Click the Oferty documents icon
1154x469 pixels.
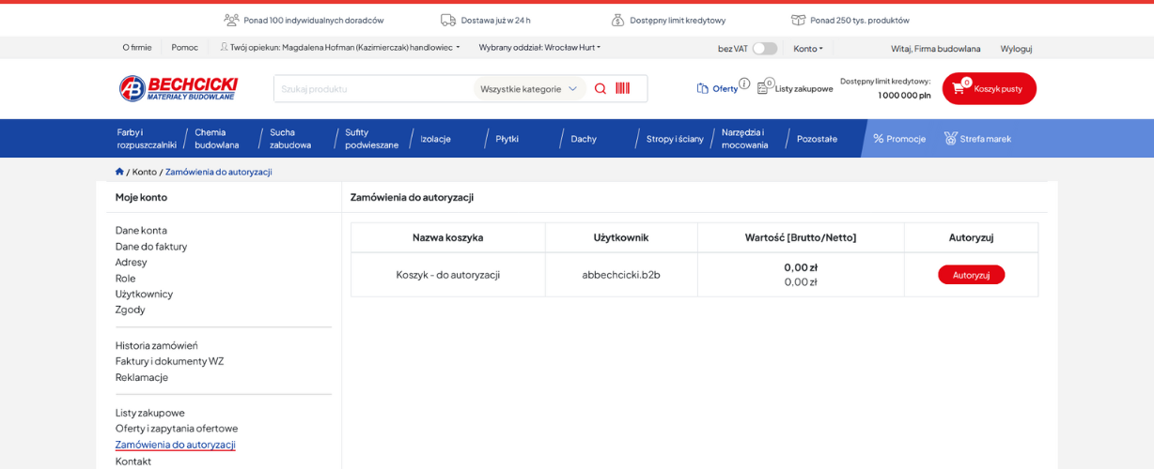(x=703, y=88)
